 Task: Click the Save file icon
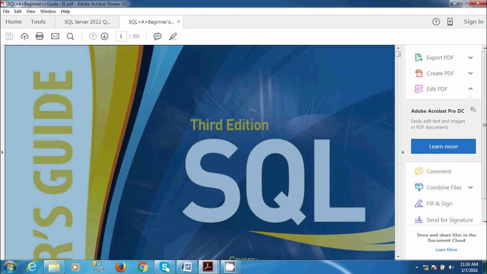pos(10,37)
